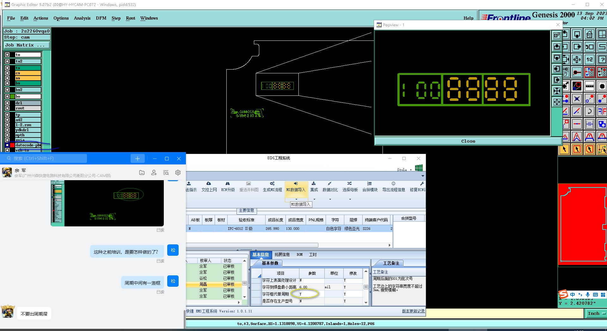Open the DFM menu
This screenshot has width=607, height=331.
pyautogui.click(x=101, y=18)
